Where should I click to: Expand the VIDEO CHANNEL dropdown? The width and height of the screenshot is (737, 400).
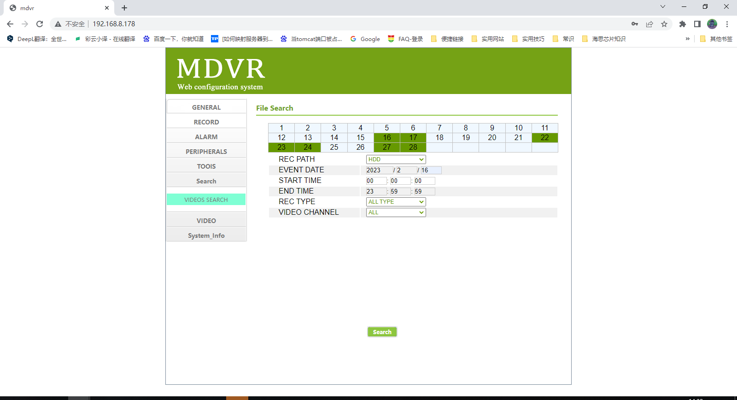[396, 212]
